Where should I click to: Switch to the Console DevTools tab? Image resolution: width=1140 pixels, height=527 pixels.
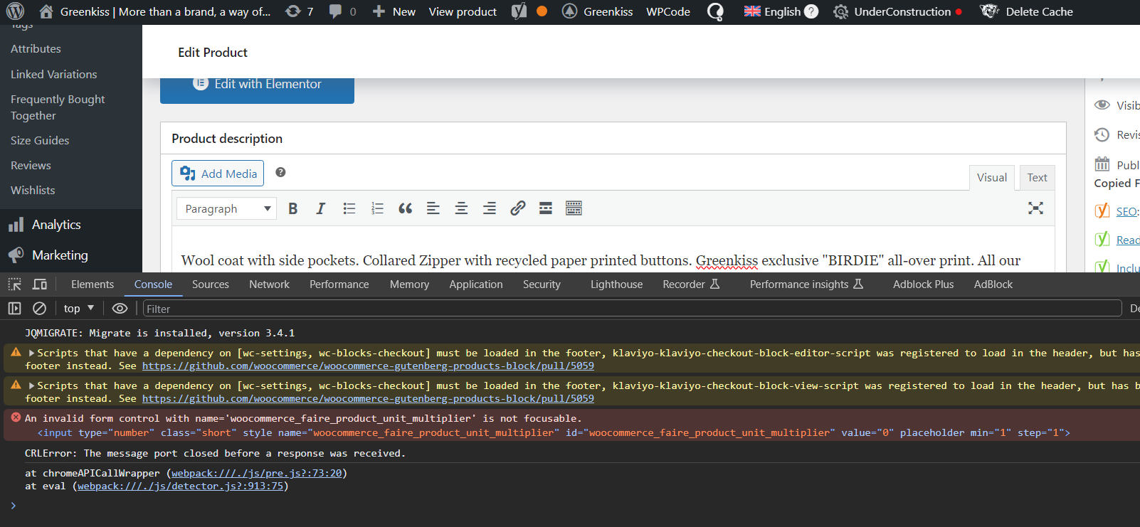click(154, 284)
